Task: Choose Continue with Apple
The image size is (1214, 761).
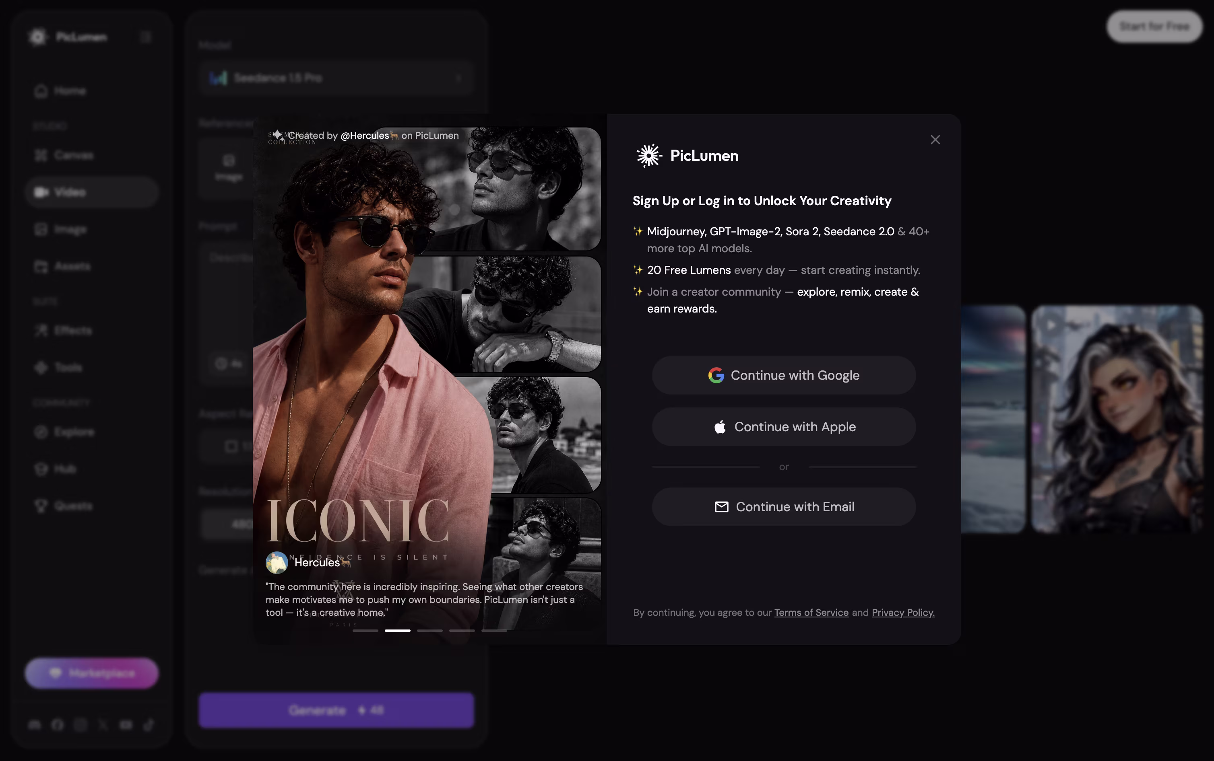Action: (x=783, y=427)
